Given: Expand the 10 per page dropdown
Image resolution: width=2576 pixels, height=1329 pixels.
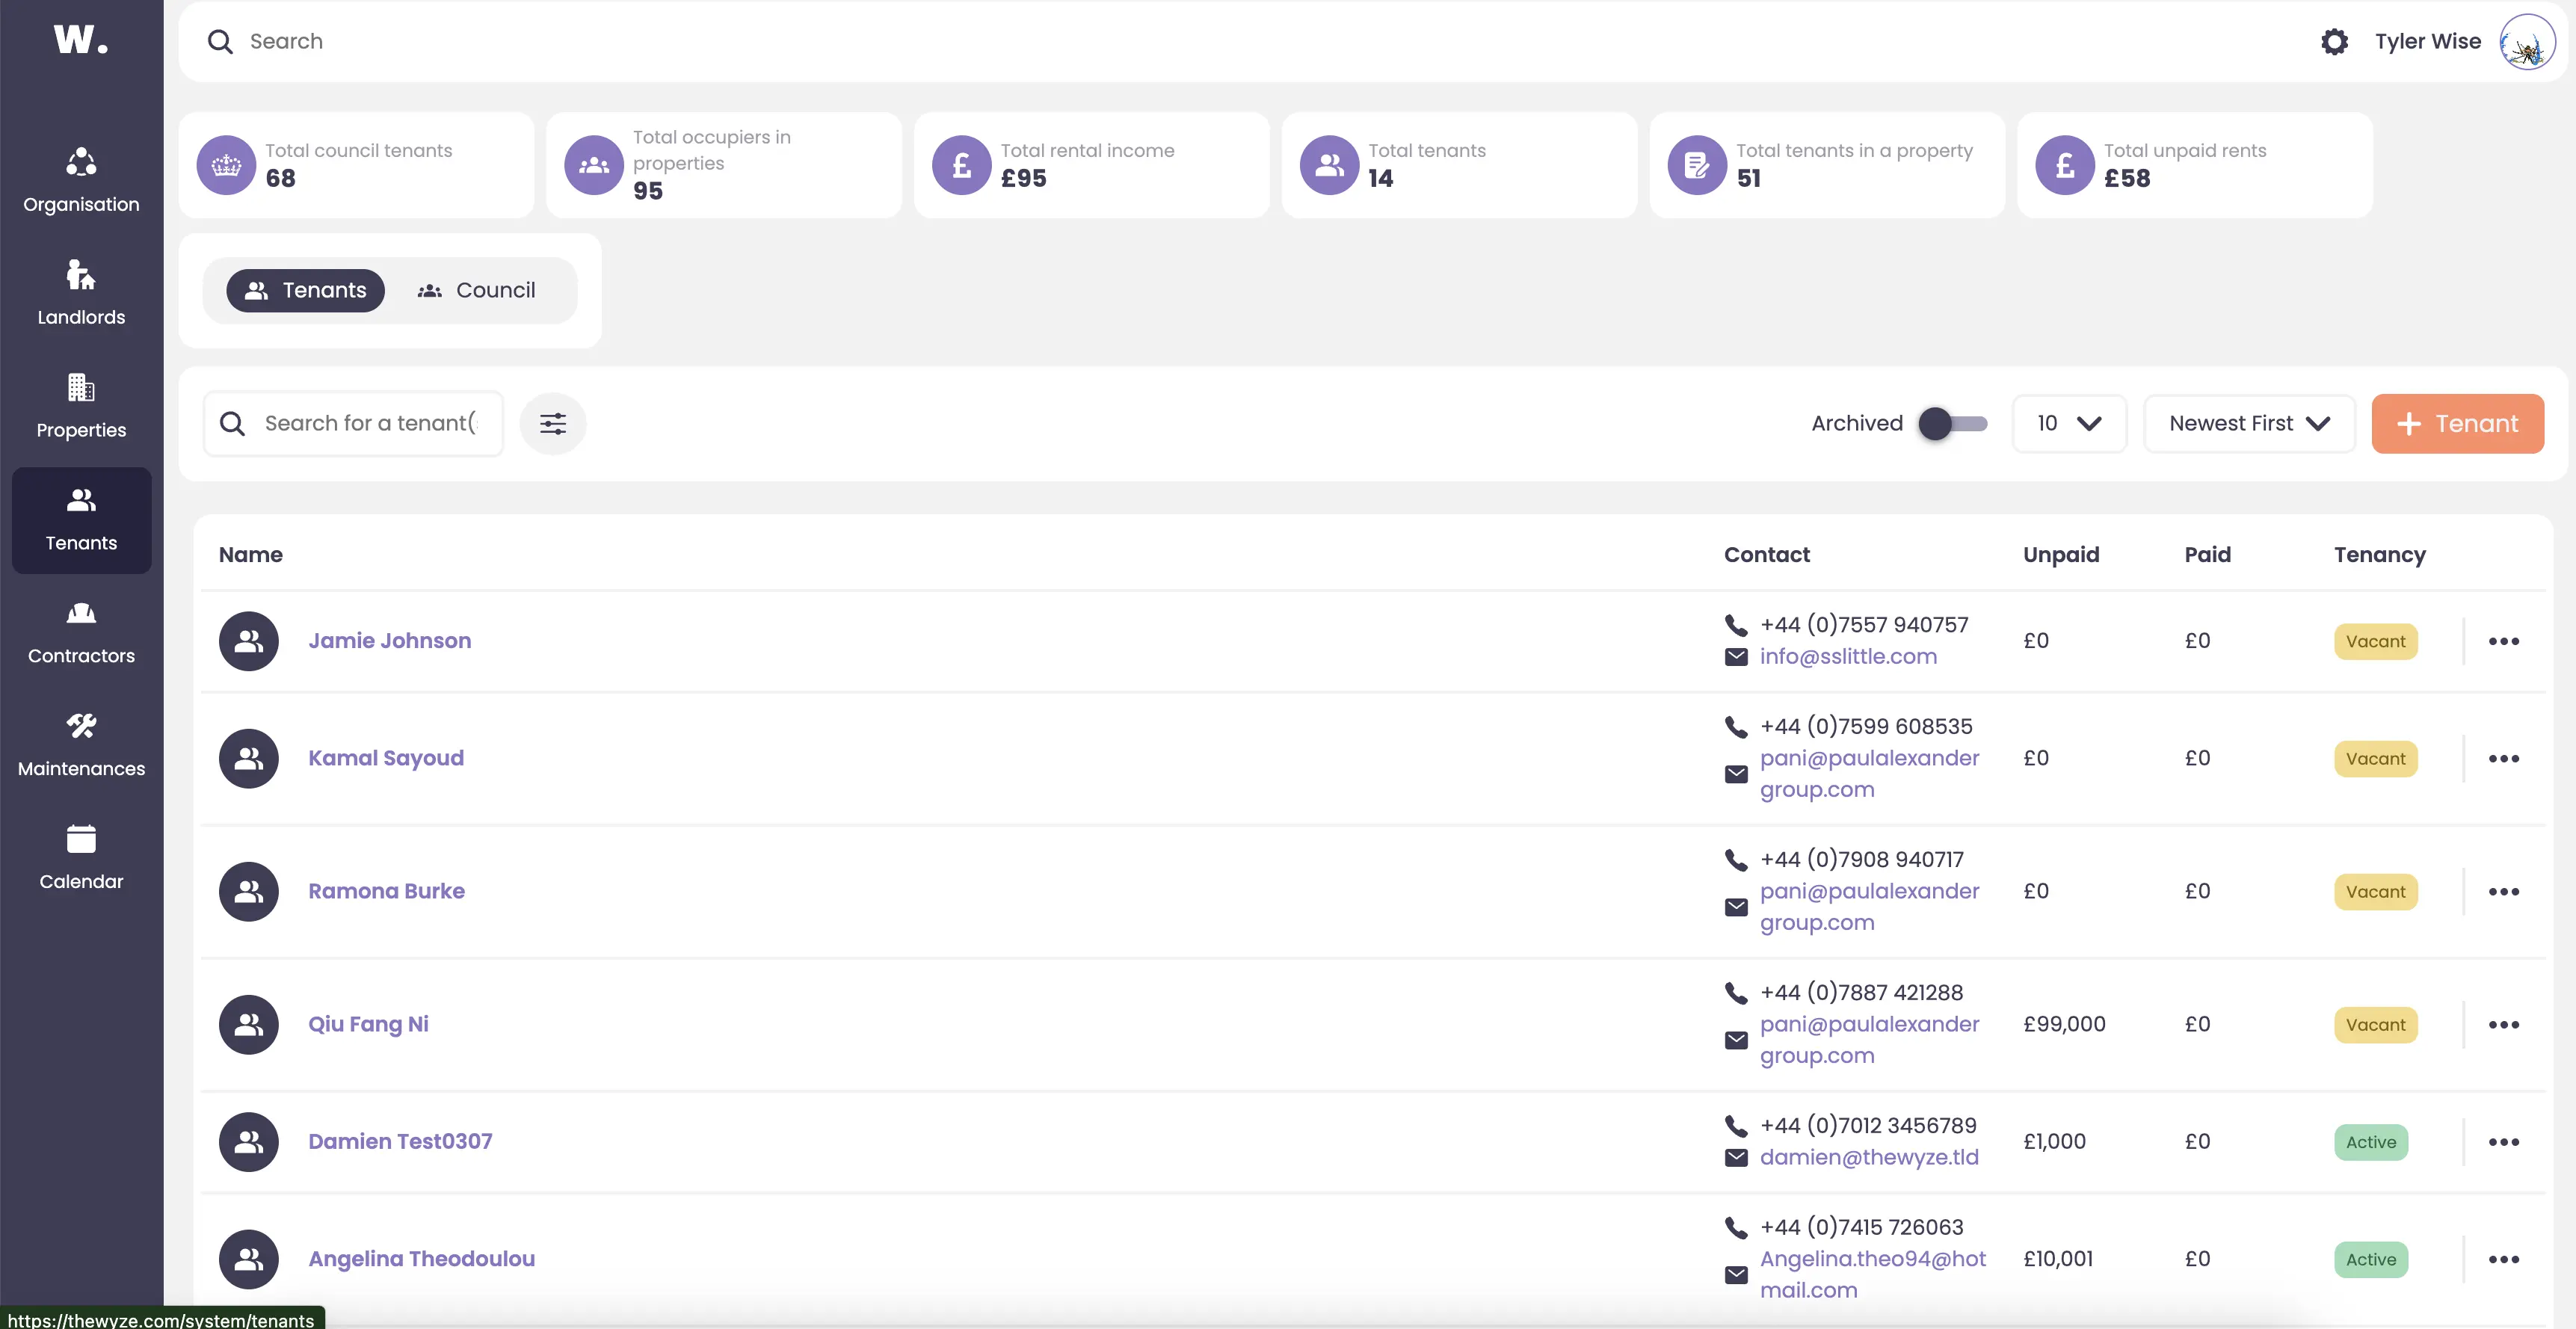Looking at the screenshot, I should coord(2068,424).
